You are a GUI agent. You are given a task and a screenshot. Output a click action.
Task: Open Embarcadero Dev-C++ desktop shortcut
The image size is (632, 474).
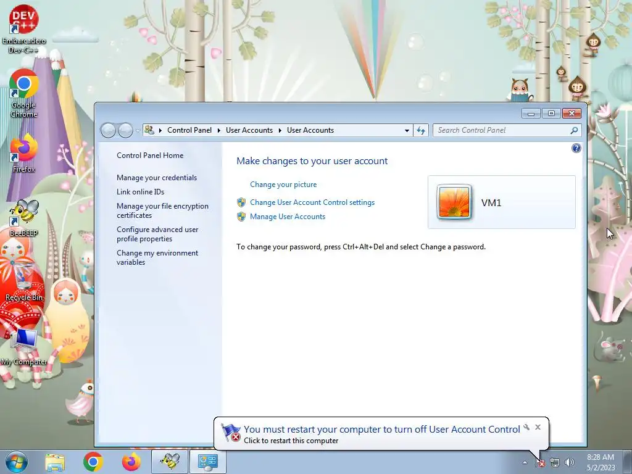(x=24, y=29)
